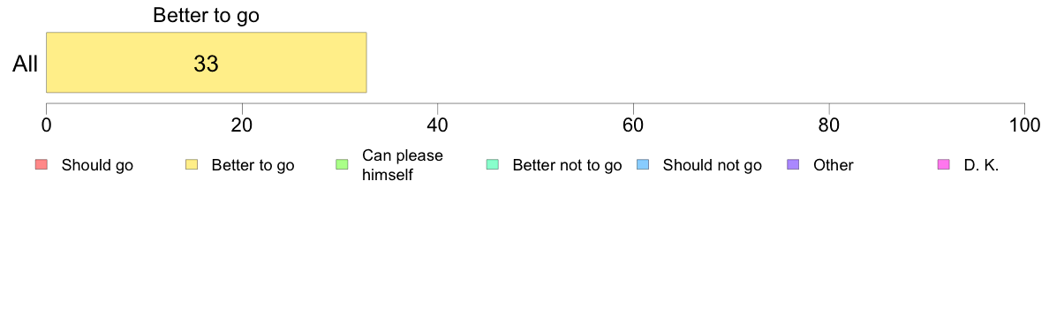Click the 100 tick label on axis

[1024, 125]
